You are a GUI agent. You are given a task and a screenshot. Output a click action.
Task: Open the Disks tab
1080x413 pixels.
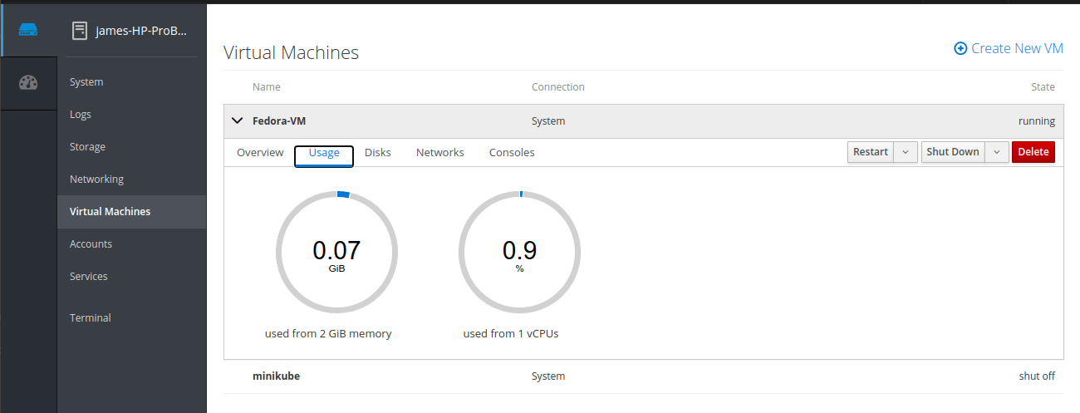(x=378, y=153)
